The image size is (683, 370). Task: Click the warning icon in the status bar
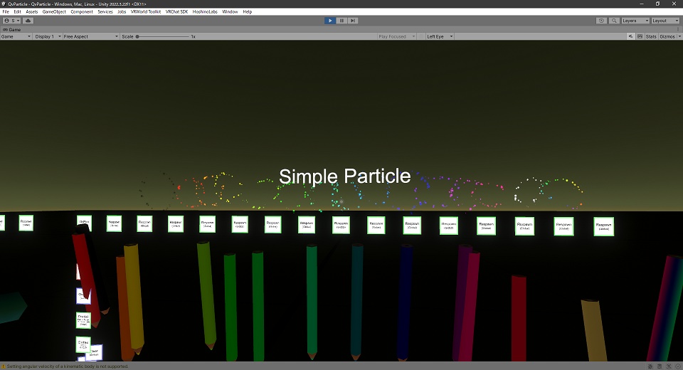[x=4, y=366]
